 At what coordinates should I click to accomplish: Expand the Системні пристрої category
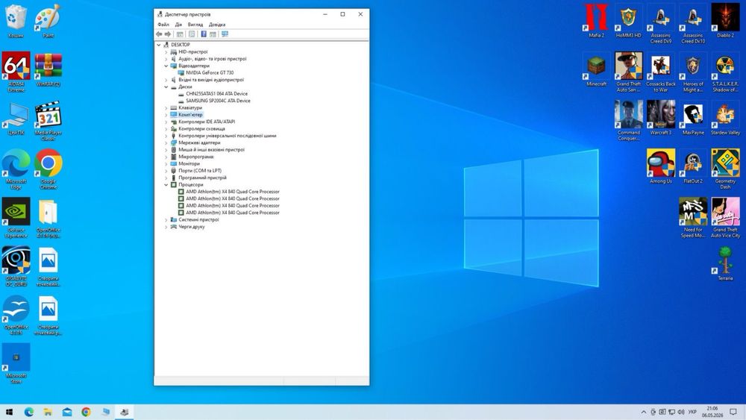click(x=166, y=220)
